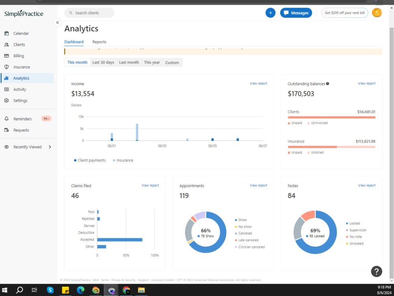Toggle Unlocked legend in Notes chart
Image resolution: width=394 pixels, height=296 pixels.
pyautogui.click(x=355, y=244)
